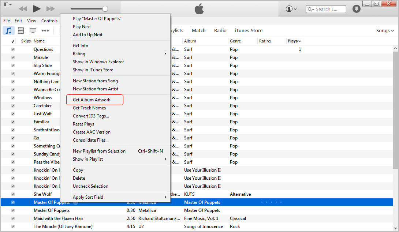Adjust the volume slider knob
The height and width of the screenshot is (232, 399).
click(105, 9)
